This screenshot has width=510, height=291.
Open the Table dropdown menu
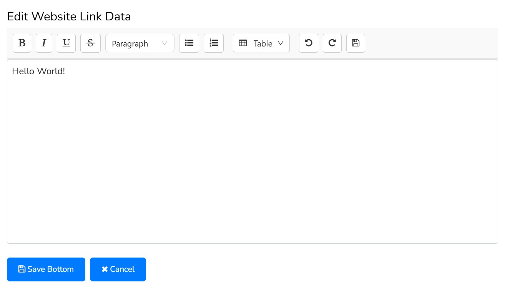point(261,43)
